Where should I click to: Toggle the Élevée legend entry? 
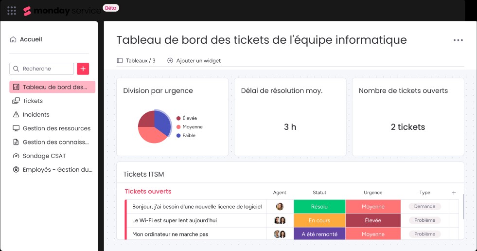click(190, 118)
